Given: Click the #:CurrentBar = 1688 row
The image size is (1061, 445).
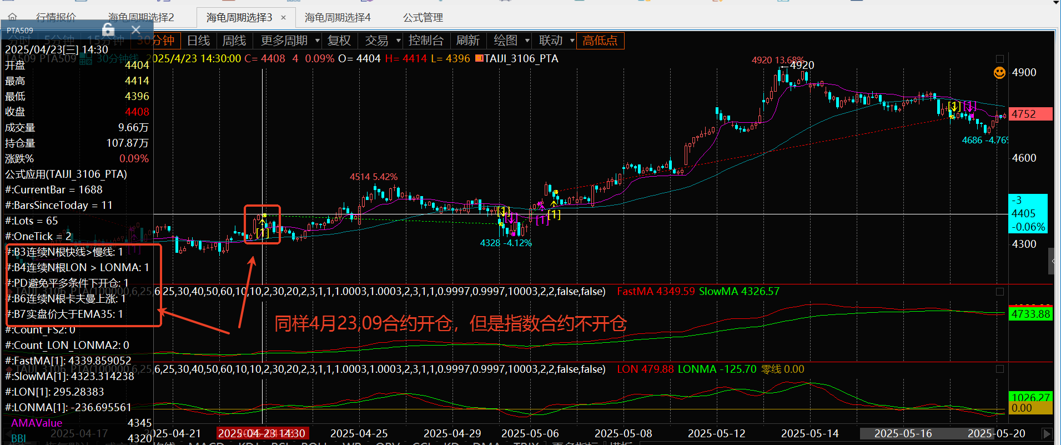Looking at the screenshot, I should tap(77, 189).
